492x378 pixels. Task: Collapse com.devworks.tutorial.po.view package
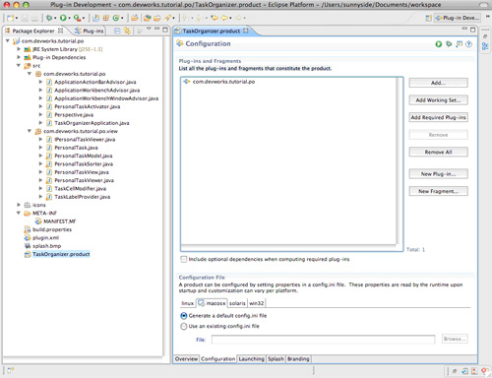[30, 131]
